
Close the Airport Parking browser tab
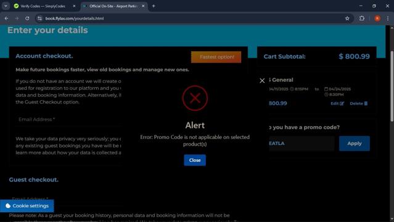143,6
